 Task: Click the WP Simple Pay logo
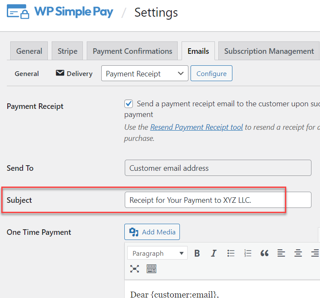click(x=60, y=12)
